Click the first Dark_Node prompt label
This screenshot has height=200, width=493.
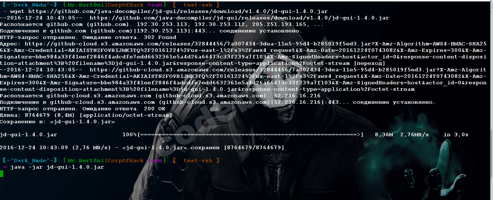[x=30, y=5]
